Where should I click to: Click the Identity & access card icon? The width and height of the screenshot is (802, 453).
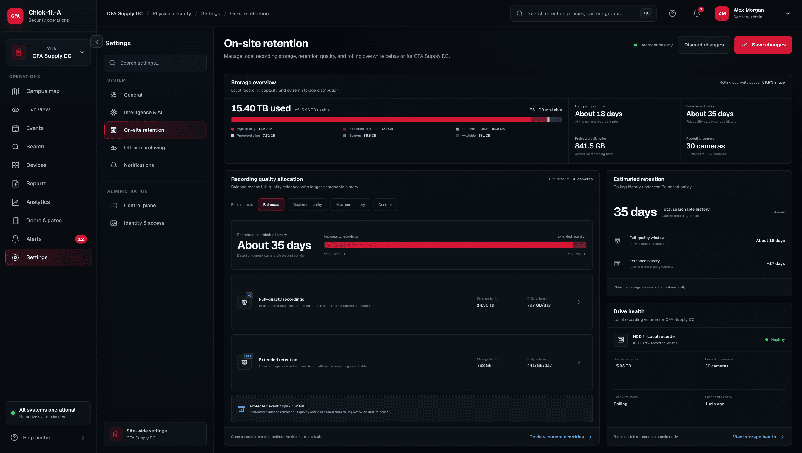pos(114,223)
